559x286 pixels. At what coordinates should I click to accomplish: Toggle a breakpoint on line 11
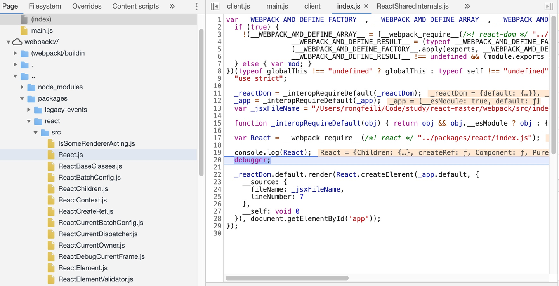218,93
